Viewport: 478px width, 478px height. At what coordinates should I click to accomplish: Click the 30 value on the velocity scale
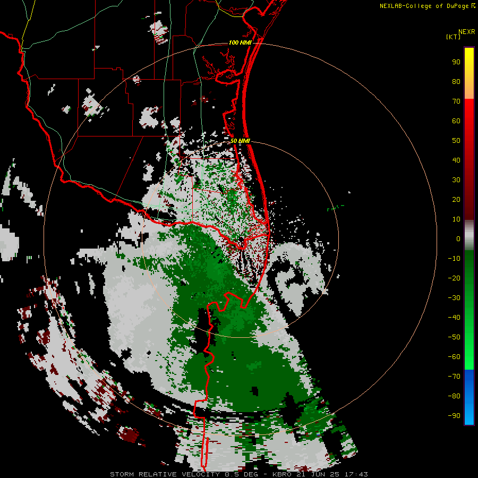(x=456, y=180)
